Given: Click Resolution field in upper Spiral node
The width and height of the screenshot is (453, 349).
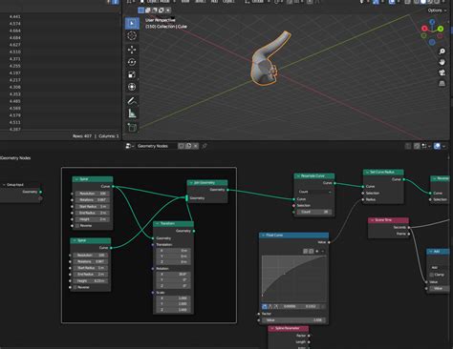Looking at the screenshot, I should pyautogui.click(x=93, y=194).
